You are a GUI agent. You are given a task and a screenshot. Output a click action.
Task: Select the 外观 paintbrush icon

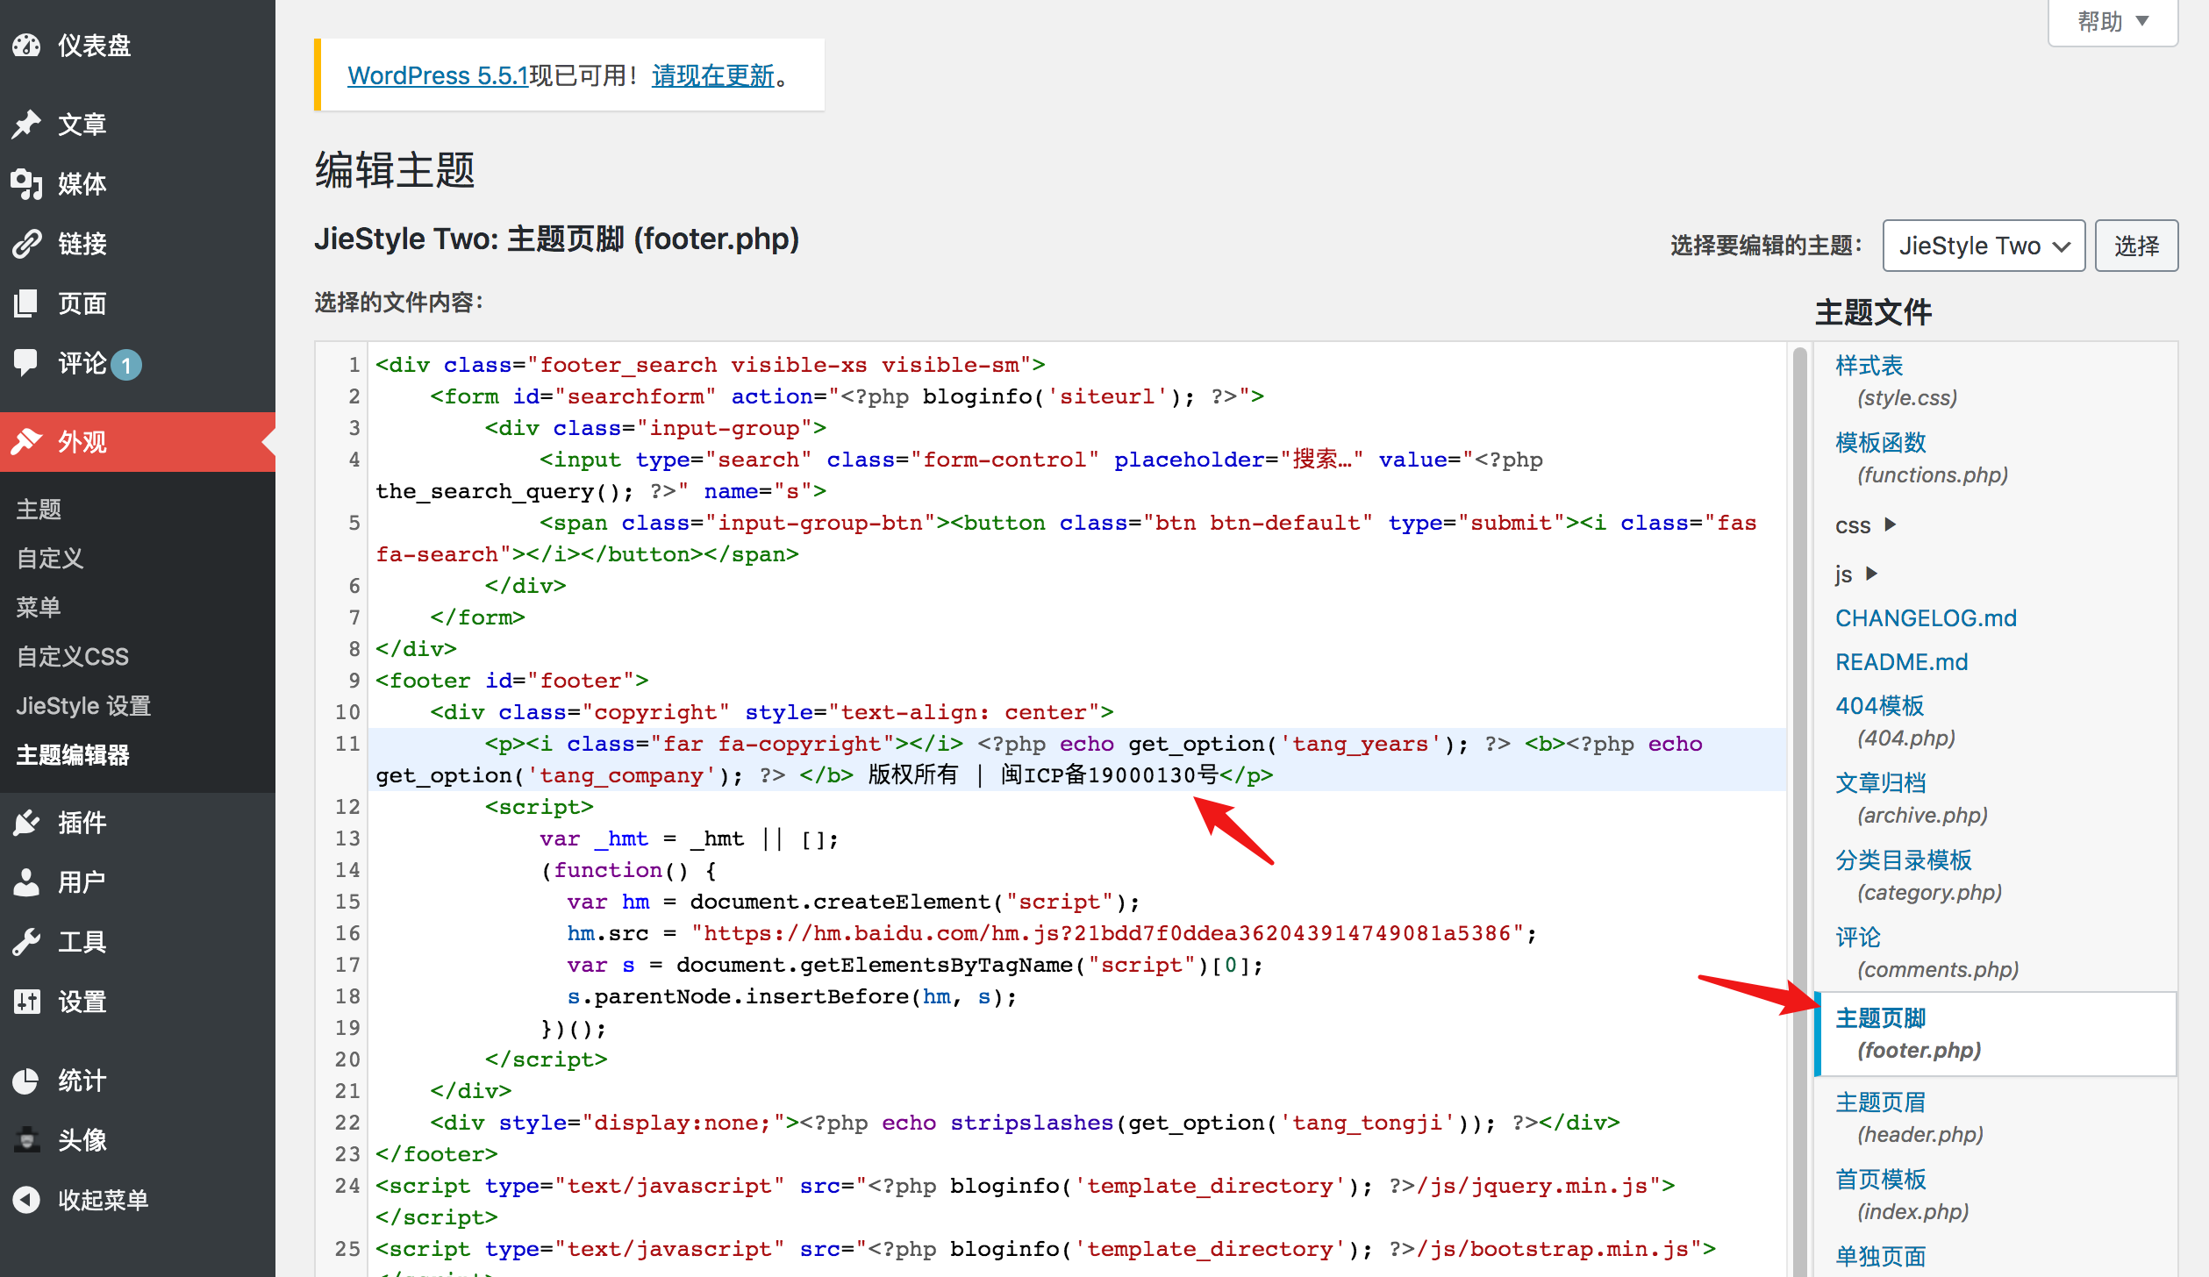pyautogui.click(x=27, y=441)
